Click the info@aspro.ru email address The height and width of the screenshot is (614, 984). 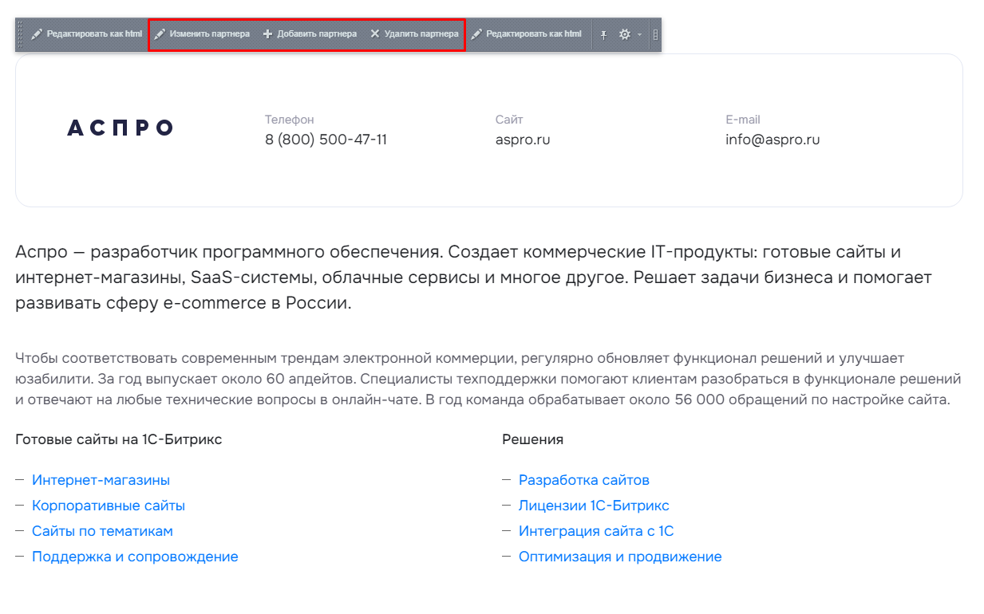pos(773,140)
